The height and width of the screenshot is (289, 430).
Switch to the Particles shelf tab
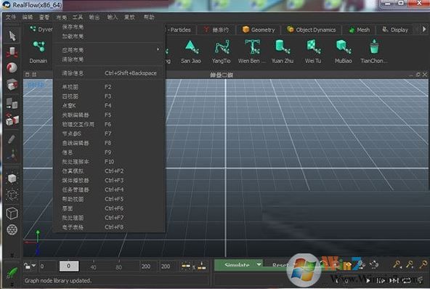click(179, 30)
